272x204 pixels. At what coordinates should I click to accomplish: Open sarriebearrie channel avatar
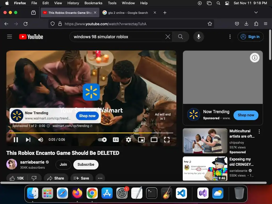pos(12,164)
